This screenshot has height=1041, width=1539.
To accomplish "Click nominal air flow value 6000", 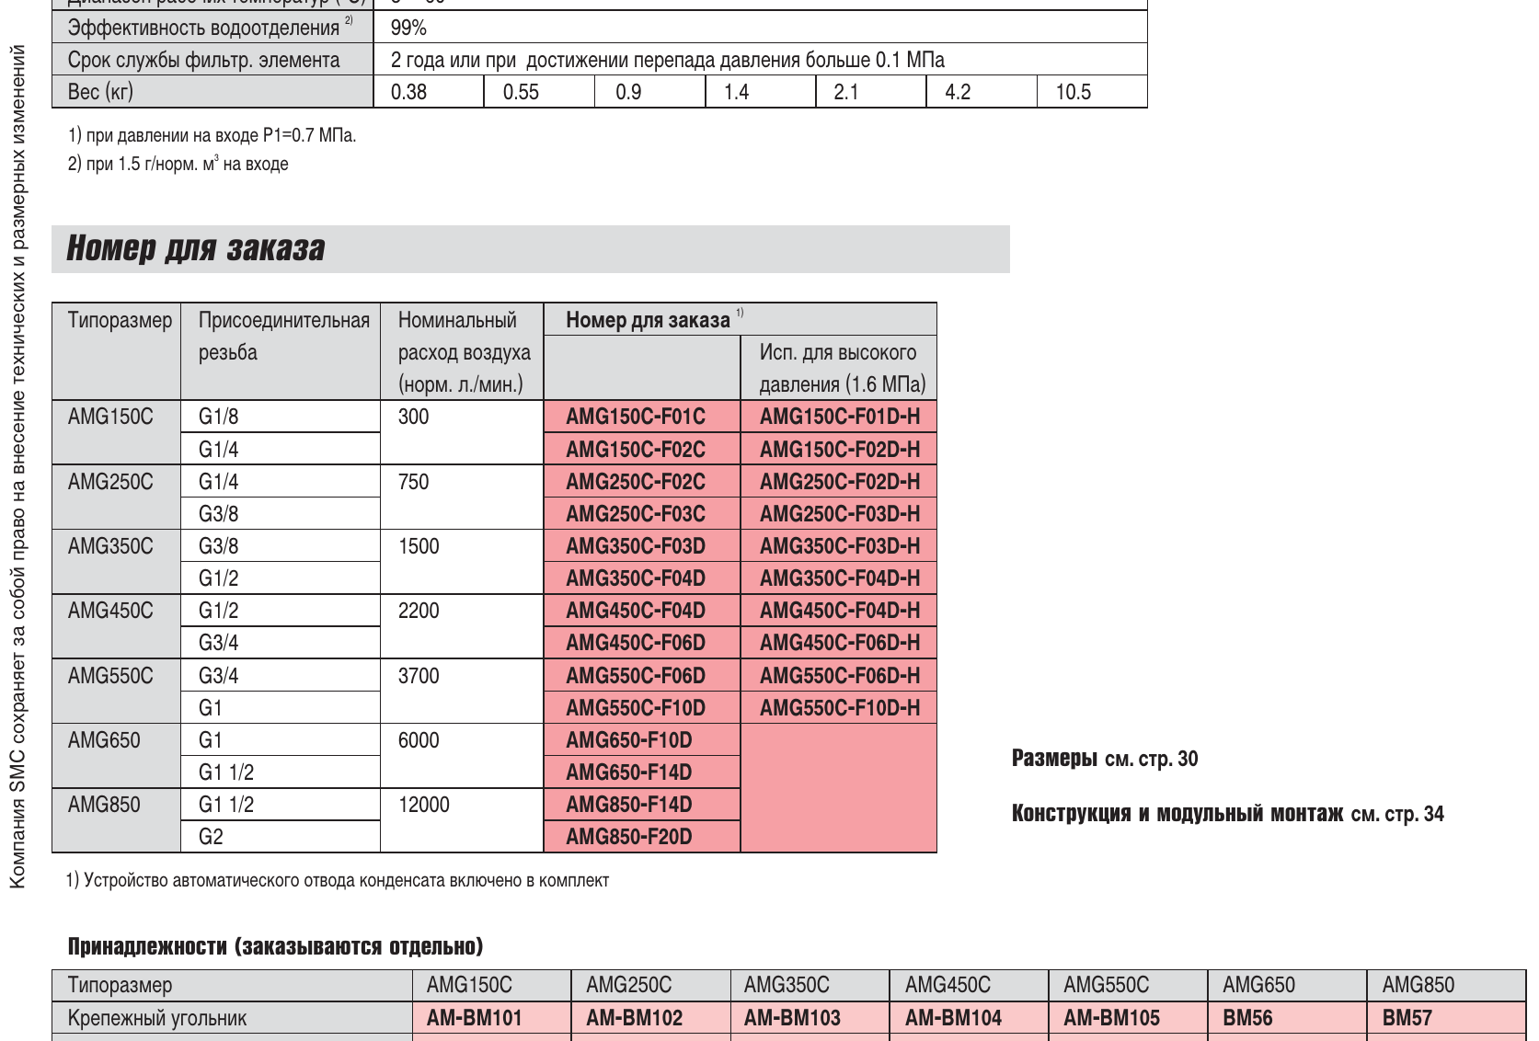I will tap(419, 740).
